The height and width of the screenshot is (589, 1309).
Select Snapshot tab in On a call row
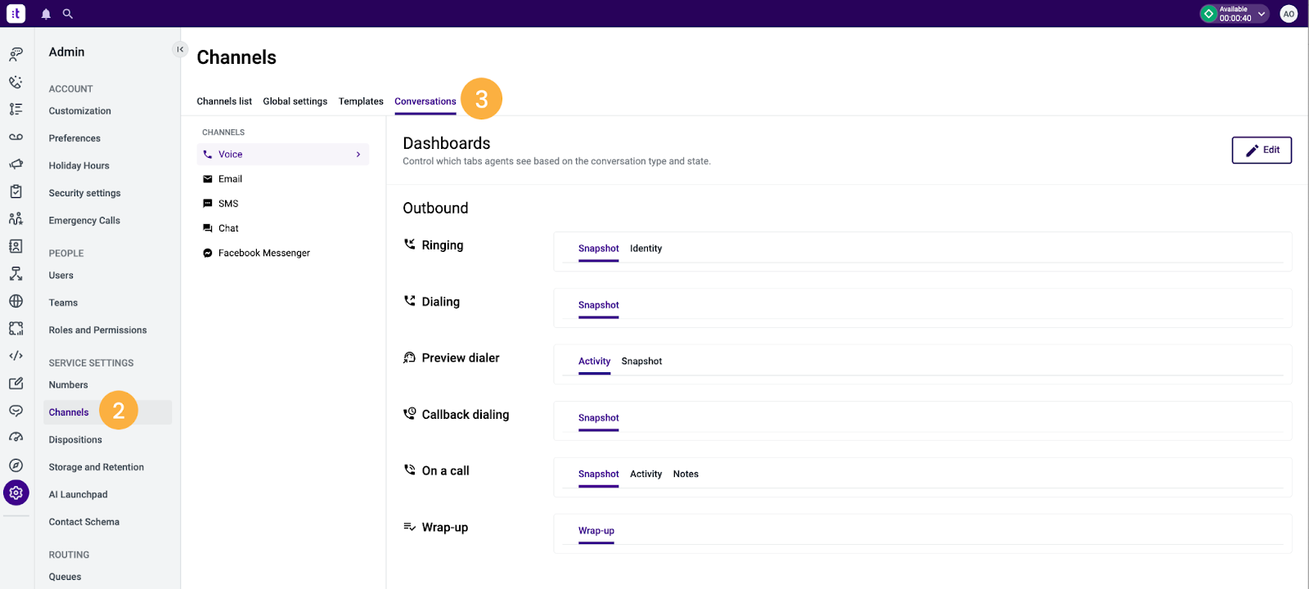click(598, 474)
